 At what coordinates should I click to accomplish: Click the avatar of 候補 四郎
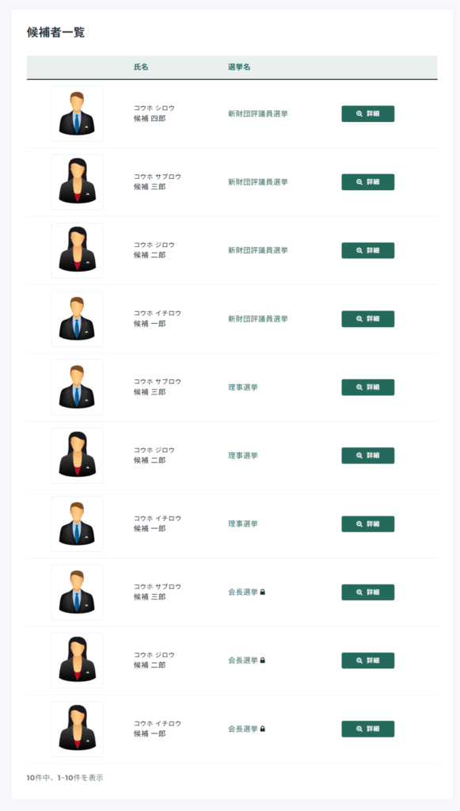coord(77,114)
